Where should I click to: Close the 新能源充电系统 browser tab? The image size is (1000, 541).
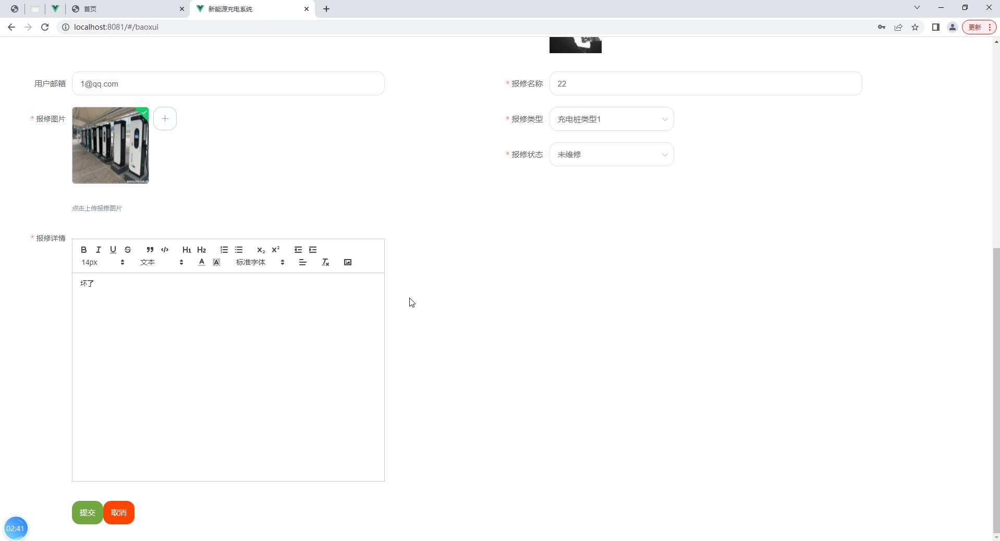click(307, 9)
